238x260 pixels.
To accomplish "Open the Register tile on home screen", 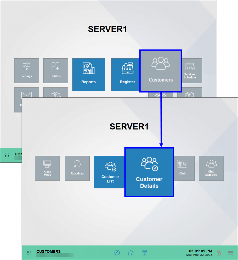I will click(x=125, y=74).
